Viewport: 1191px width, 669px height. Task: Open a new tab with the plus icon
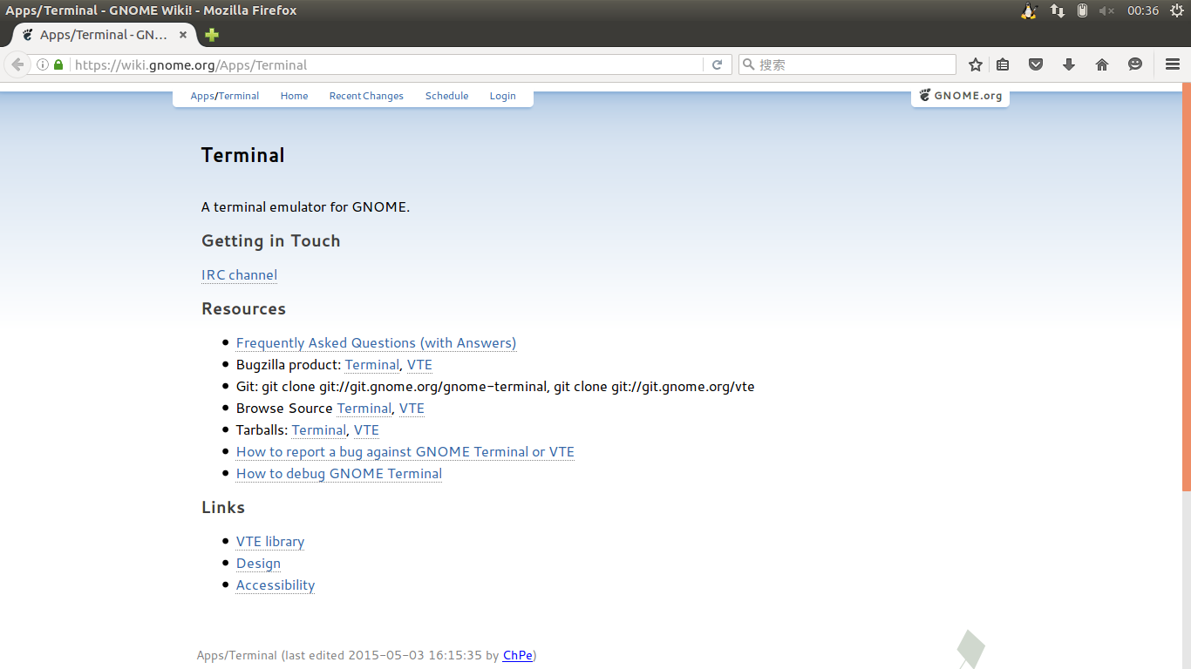[212, 35]
